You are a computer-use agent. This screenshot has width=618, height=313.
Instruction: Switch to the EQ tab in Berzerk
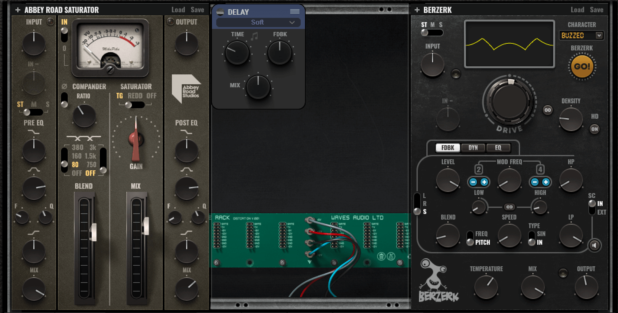click(x=498, y=148)
